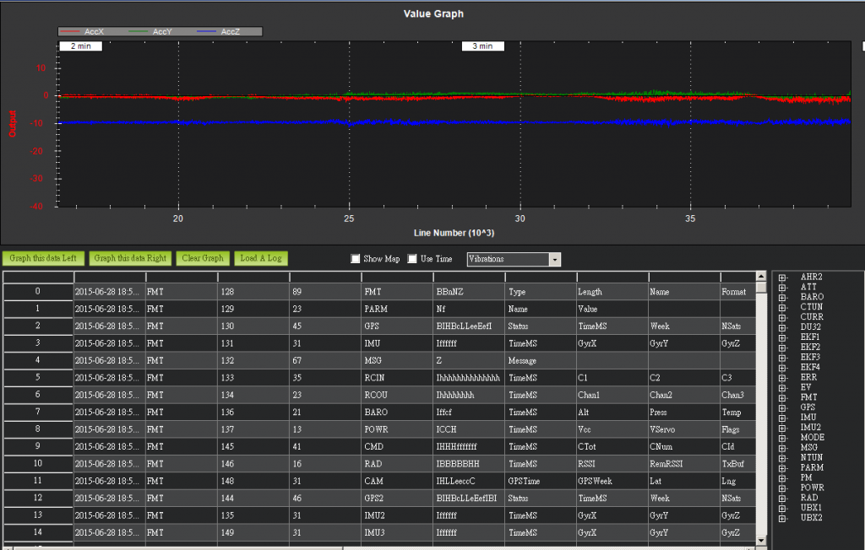Click the RCIN cell in row 5
The width and height of the screenshot is (865, 550).
pos(397,378)
